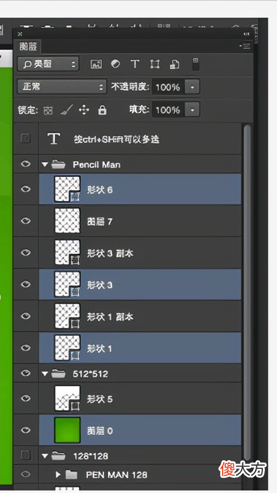Hide the 形状 6 layer
The width and height of the screenshot is (277, 493).
(x=25, y=189)
